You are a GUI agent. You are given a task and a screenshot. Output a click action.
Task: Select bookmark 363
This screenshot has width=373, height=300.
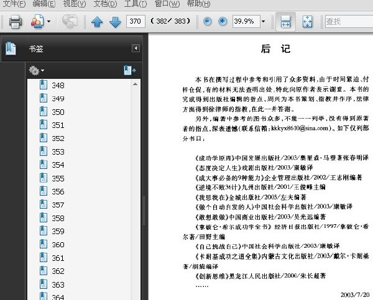58,284
